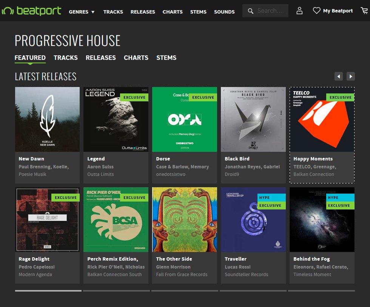This screenshot has width=370, height=307.
Task: Open the Happy Moments album artwork
Action: tap(322, 119)
